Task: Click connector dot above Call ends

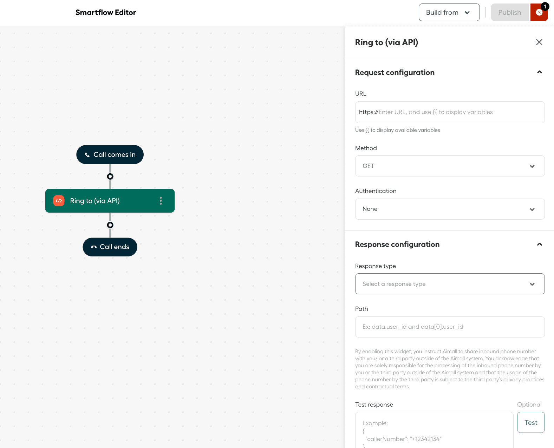Action: [x=110, y=225]
